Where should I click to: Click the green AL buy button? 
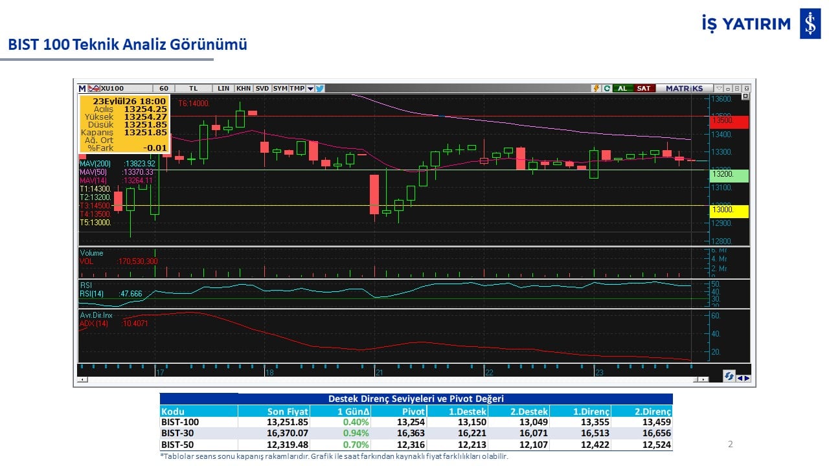[x=622, y=89]
